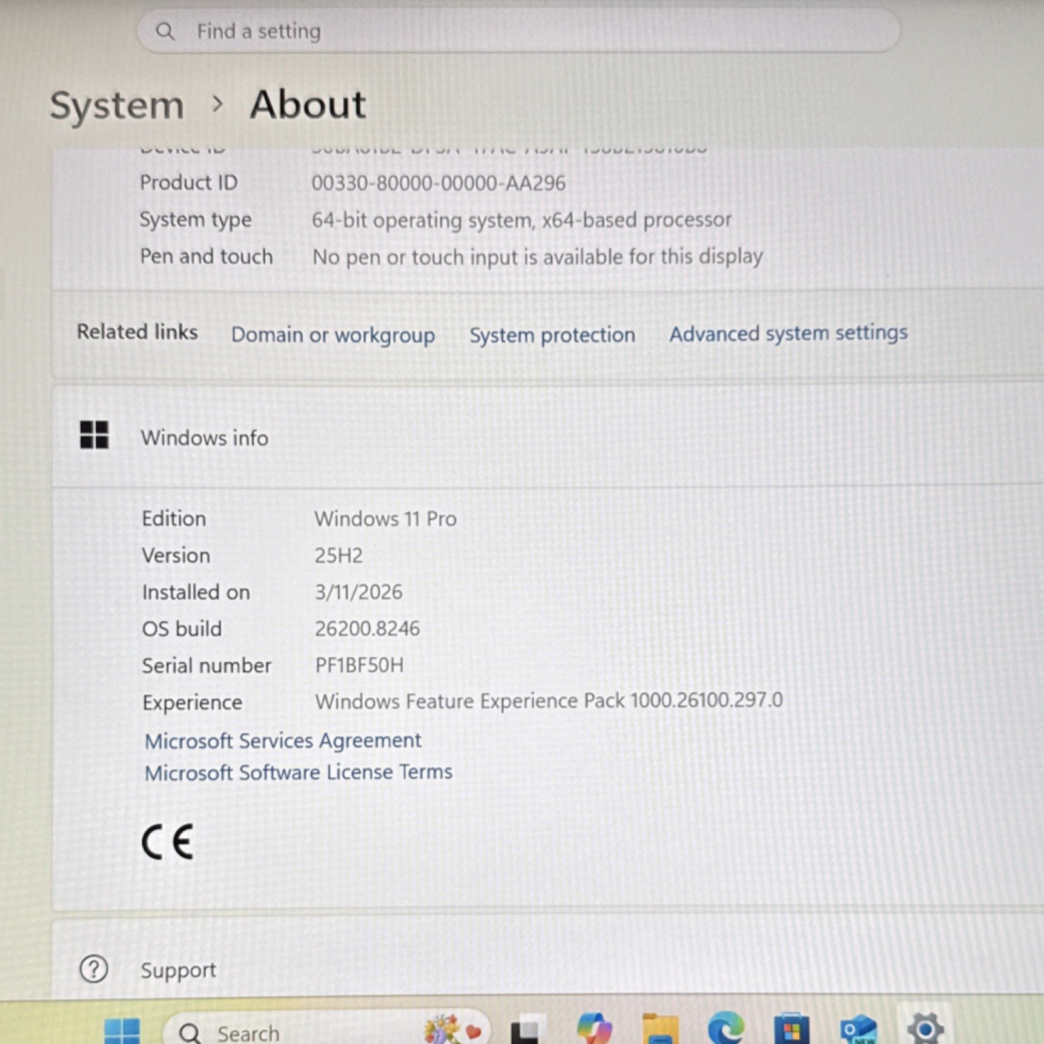The height and width of the screenshot is (1044, 1044).
Task: Open Microsoft Software License Terms link
Action: pyautogui.click(x=298, y=773)
